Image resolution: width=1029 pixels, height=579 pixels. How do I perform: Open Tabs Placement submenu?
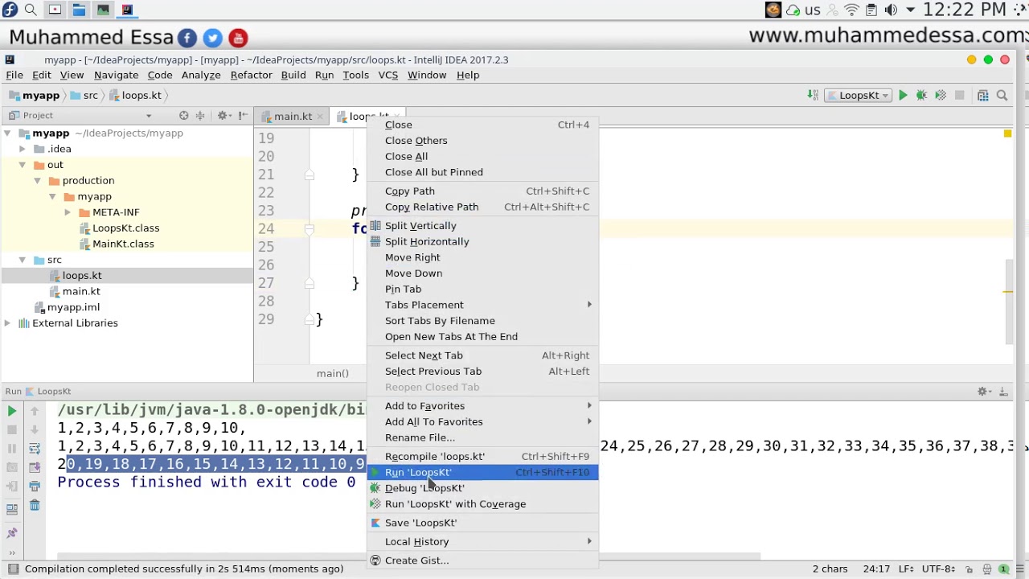482,305
